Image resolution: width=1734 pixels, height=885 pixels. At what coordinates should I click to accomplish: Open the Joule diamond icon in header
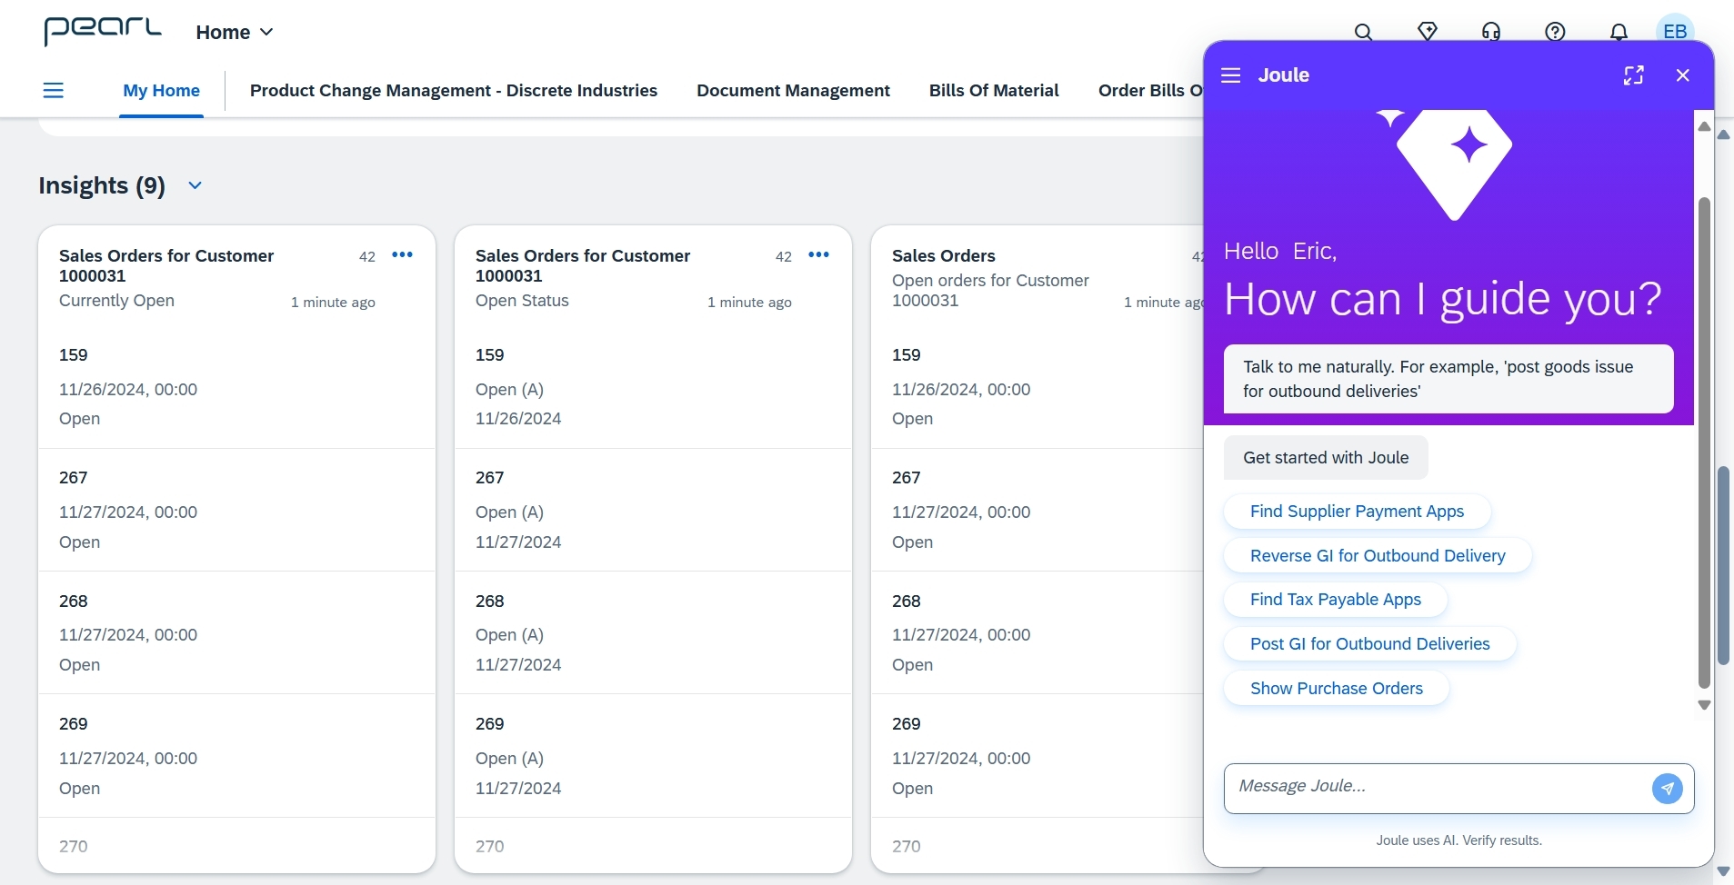[1428, 32]
